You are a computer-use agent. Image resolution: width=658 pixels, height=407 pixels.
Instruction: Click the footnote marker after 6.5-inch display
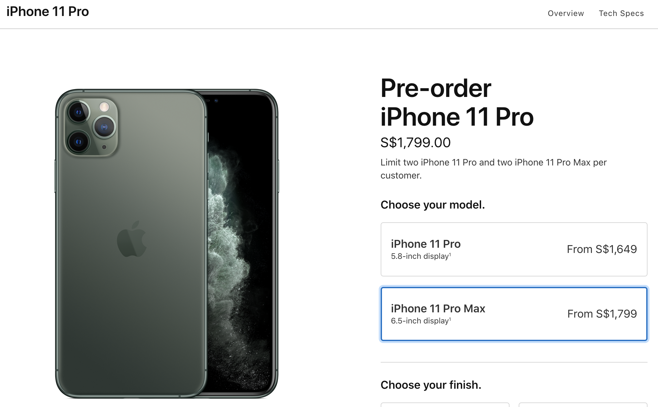450,319
